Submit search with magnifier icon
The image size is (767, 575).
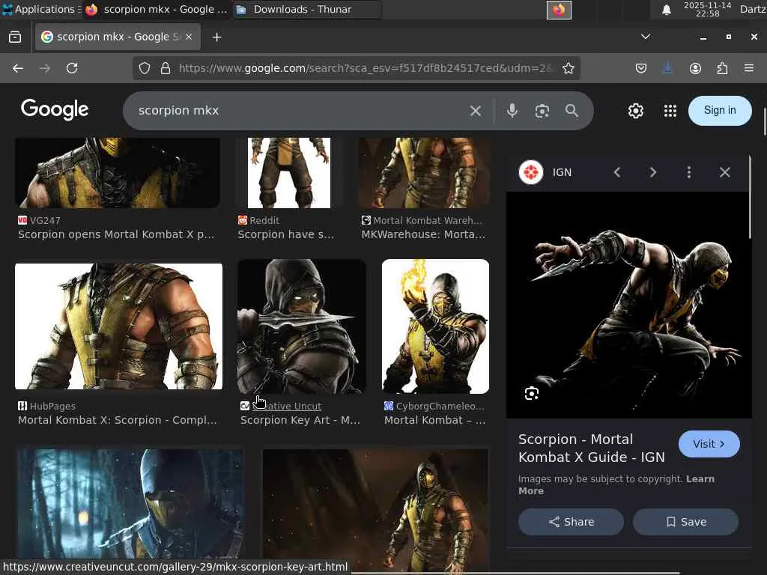click(572, 111)
